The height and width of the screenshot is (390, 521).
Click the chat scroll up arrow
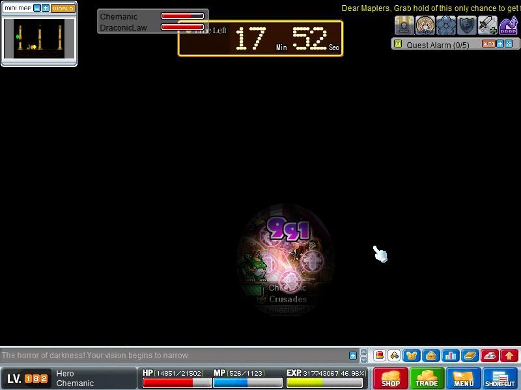tap(364, 352)
